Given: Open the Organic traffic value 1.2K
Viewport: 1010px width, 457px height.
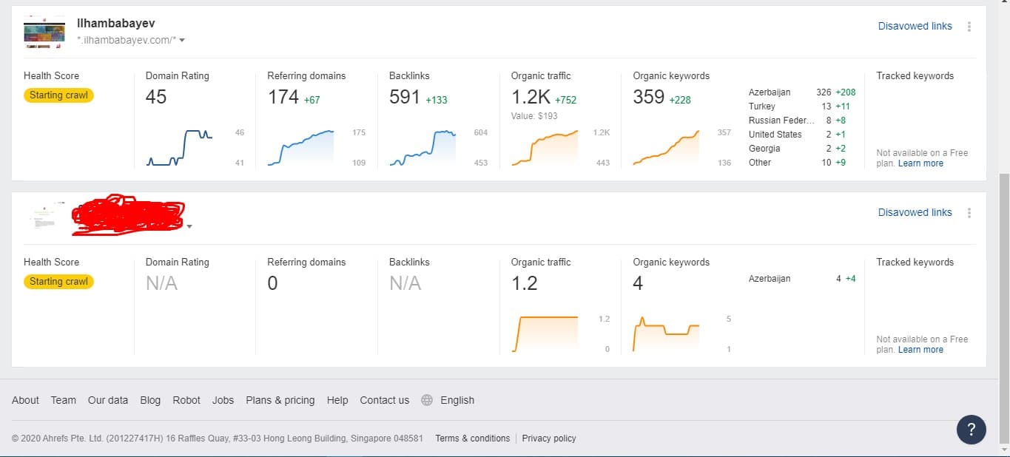Looking at the screenshot, I should coord(531,97).
